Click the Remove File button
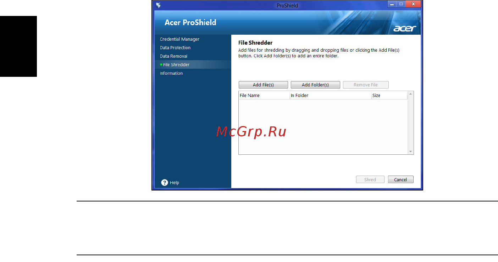 [x=366, y=85]
